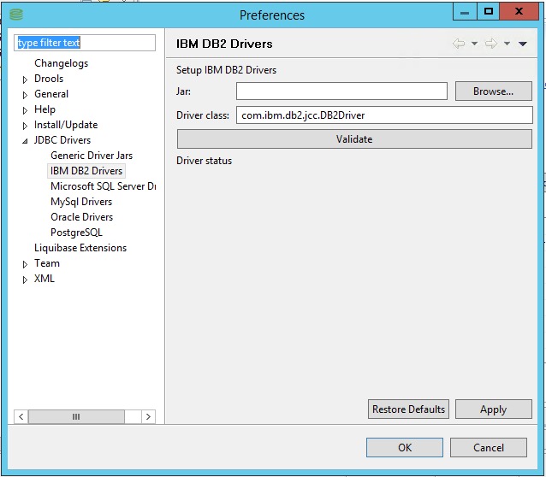The image size is (546, 477).
Task: Select Help preferences entry
Action: click(45, 109)
